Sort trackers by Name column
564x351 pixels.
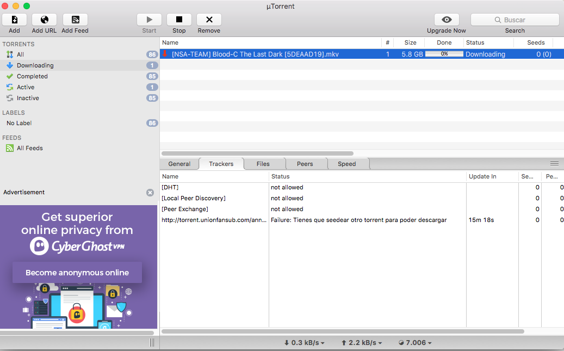(214, 176)
